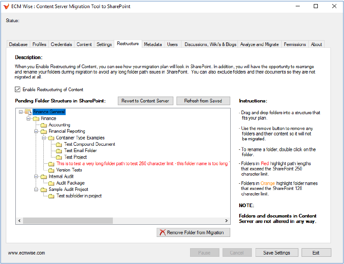
Task: Collapse the Internal Audit tree node
Action: [36, 177]
